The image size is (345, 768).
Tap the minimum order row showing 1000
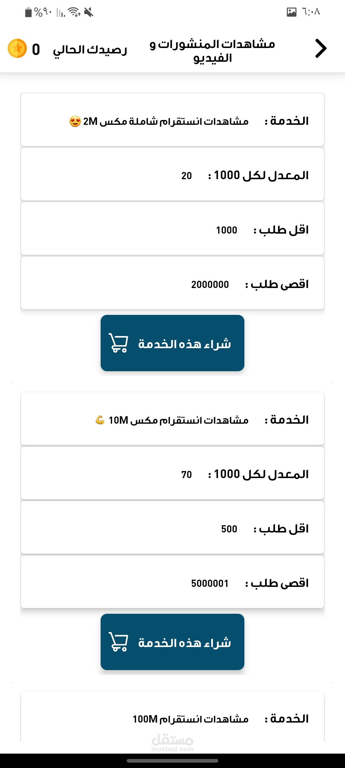pyautogui.click(x=172, y=229)
